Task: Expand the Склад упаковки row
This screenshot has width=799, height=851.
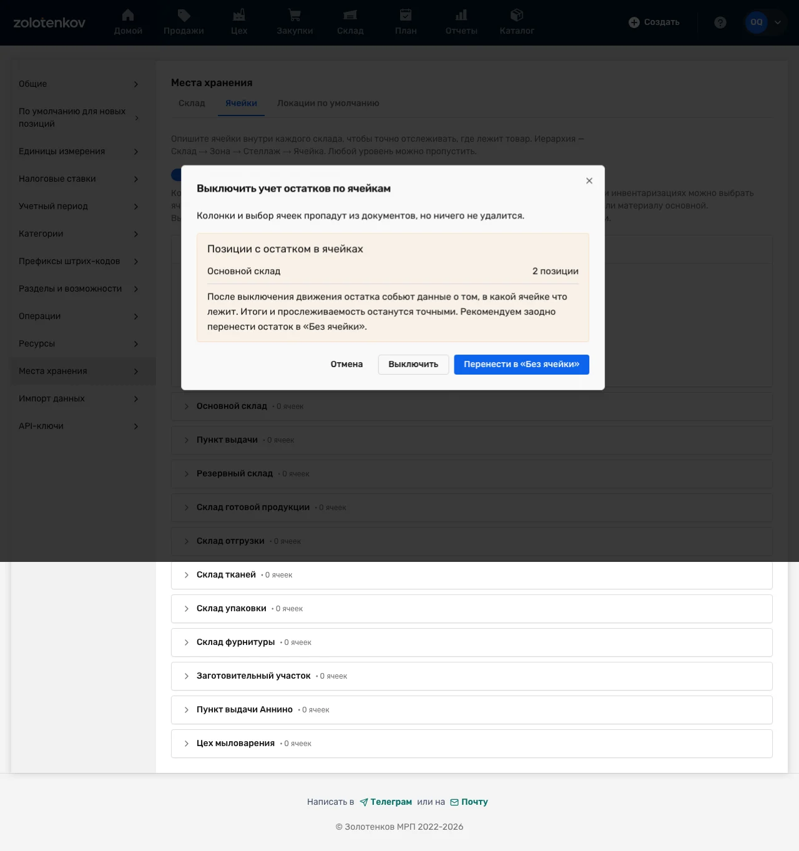Action: (471, 609)
